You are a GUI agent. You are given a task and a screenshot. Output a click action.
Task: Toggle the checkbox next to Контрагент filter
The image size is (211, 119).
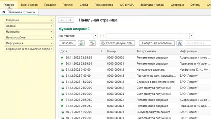102,36
